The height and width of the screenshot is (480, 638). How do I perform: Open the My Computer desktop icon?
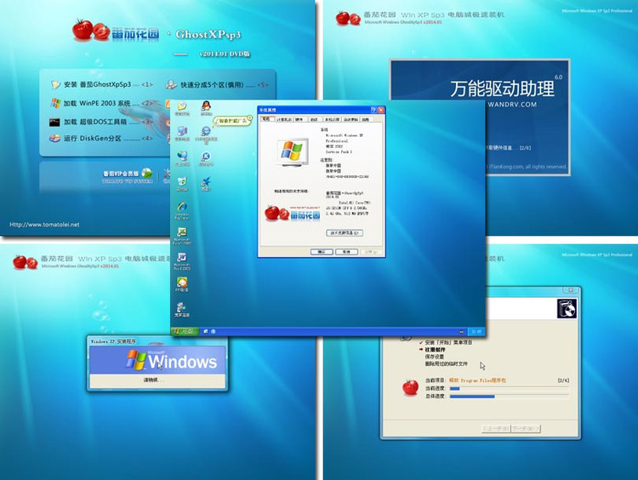[182, 131]
